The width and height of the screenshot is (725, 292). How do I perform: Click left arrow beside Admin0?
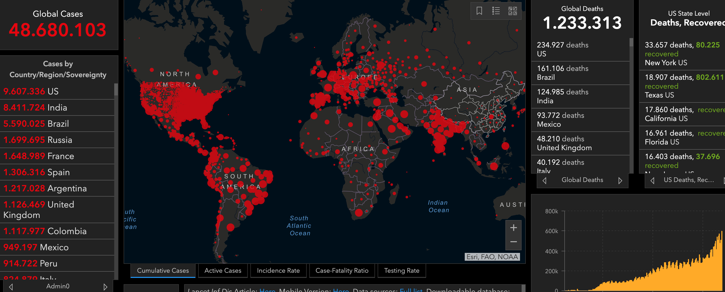tap(11, 287)
